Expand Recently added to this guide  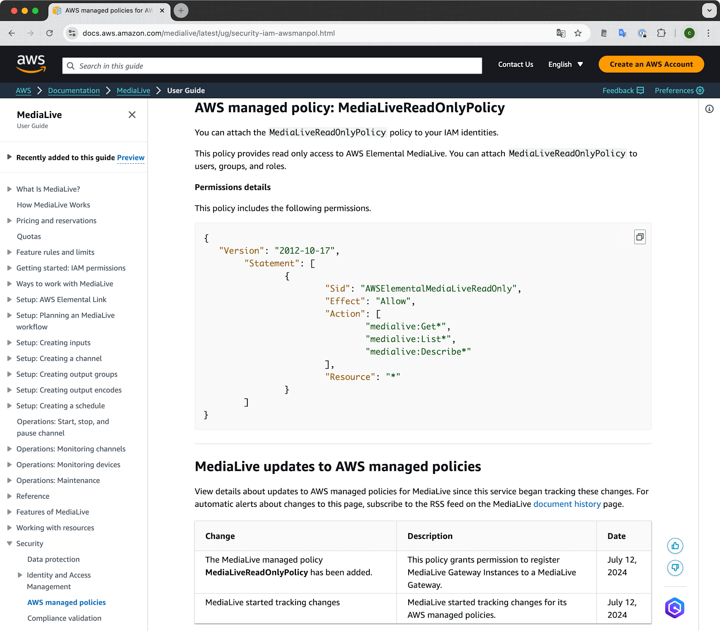pos(9,157)
